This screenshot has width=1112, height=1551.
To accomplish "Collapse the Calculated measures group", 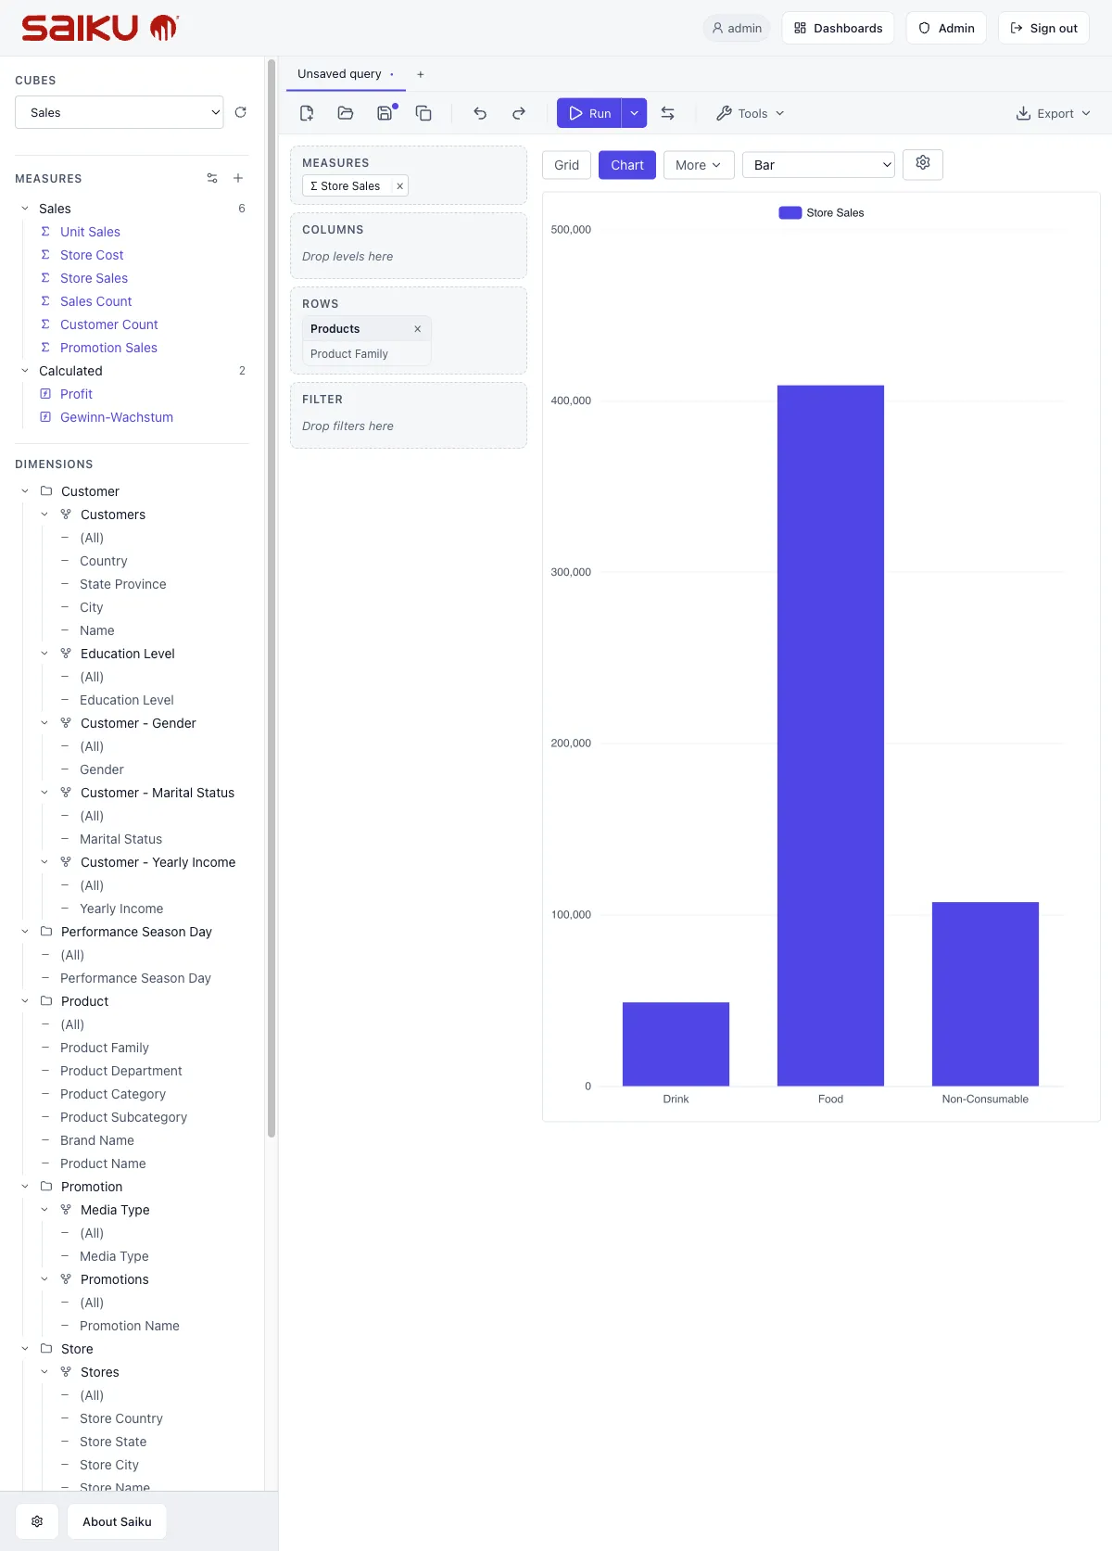I will [x=25, y=371].
